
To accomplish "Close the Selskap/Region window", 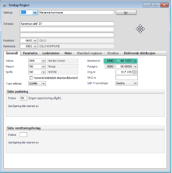I will coord(164,5).
